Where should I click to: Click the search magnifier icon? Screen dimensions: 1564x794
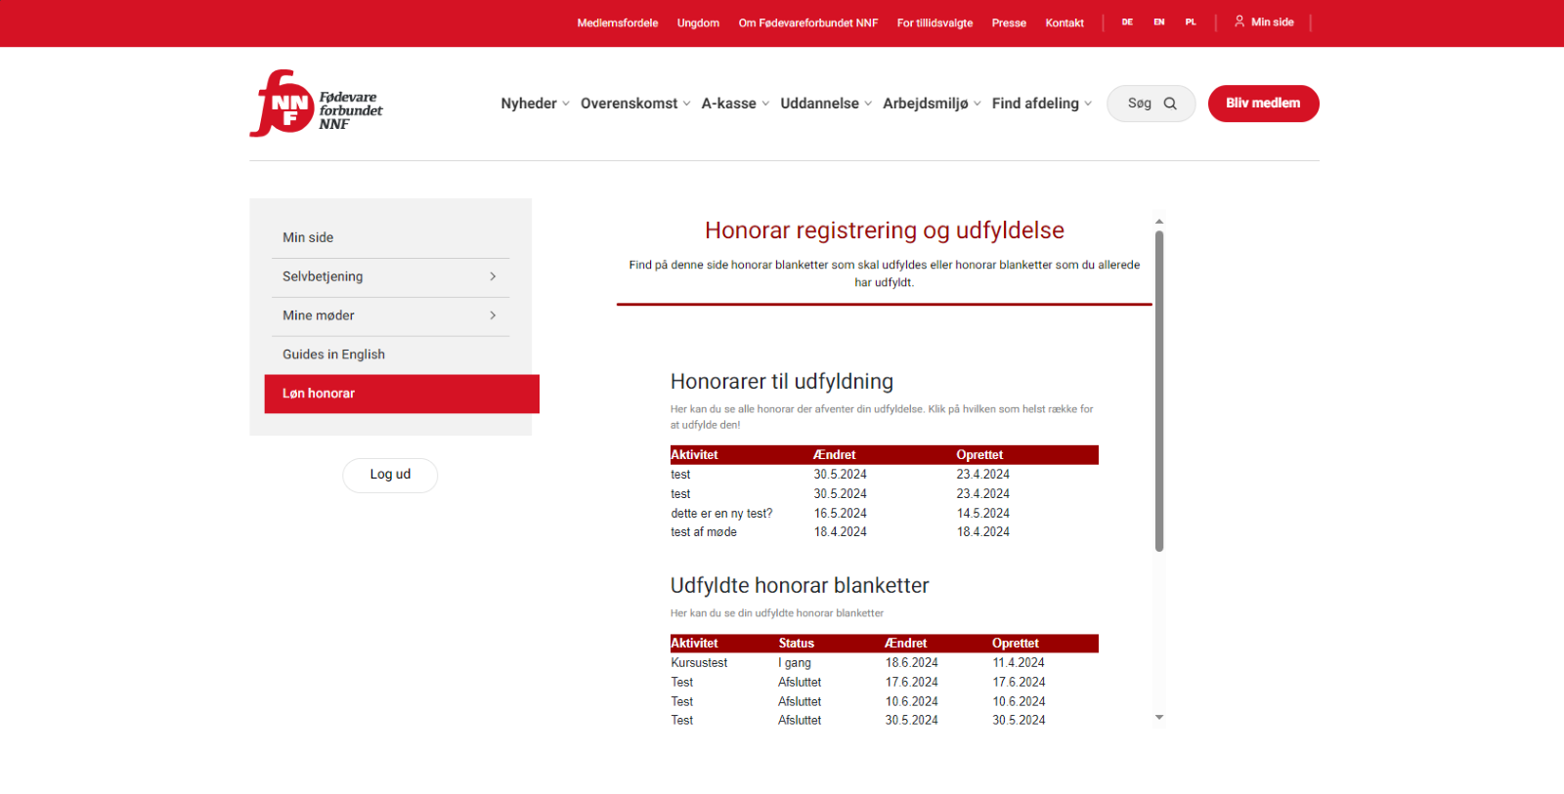tap(1170, 104)
